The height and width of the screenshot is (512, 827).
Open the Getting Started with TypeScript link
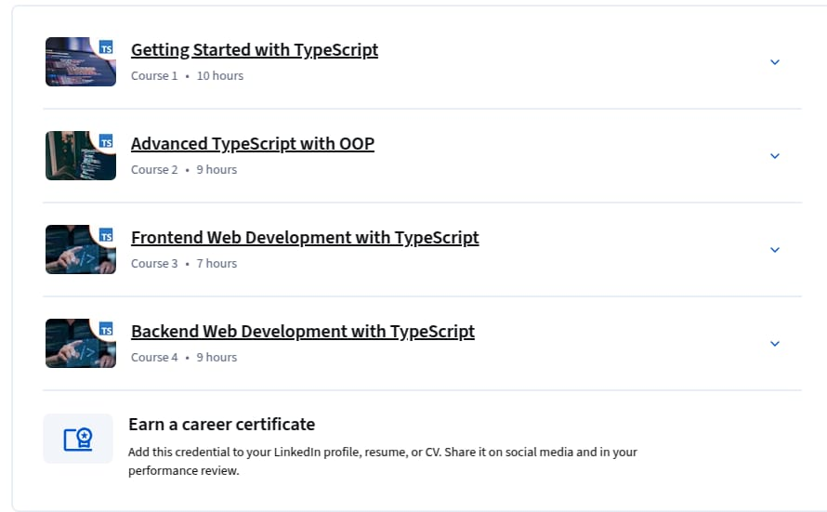(254, 50)
